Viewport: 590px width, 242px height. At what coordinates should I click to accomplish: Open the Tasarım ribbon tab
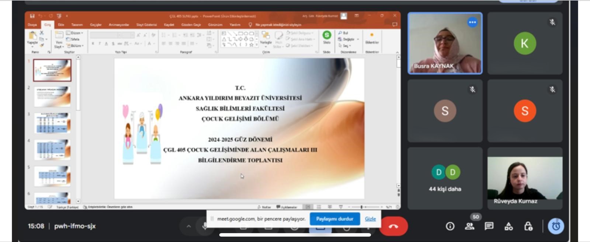click(77, 25)
